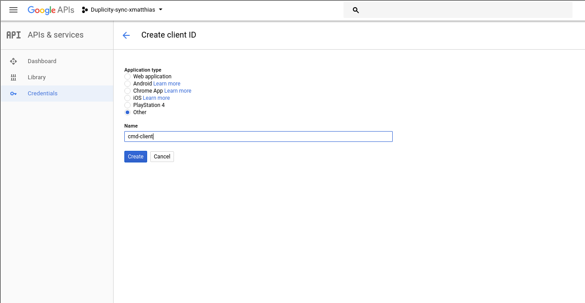The image size is (585, 303).
Task: Focus the top search bar
Action: (x=458, y=10)
